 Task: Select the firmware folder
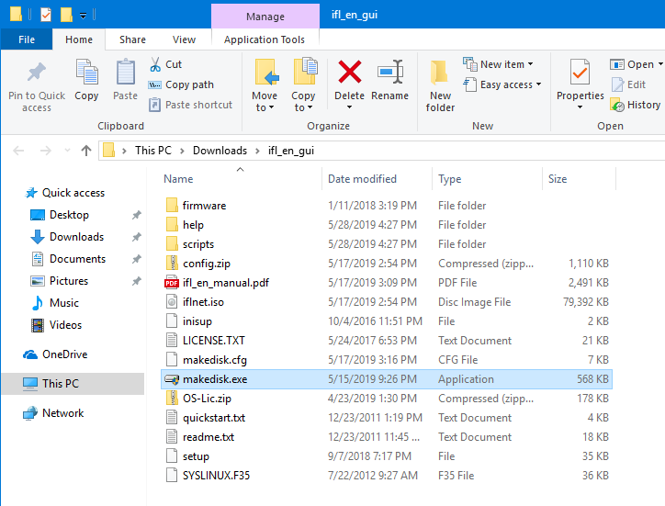point(205,206)
